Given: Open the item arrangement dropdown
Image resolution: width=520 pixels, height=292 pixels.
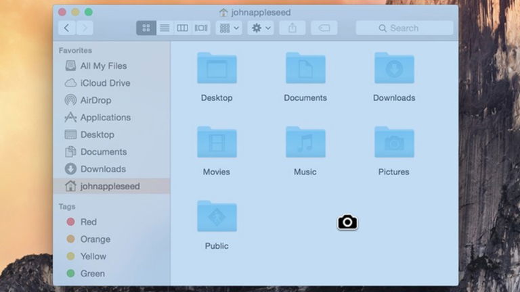Looking at the screenshot, I should pos(229,28).
